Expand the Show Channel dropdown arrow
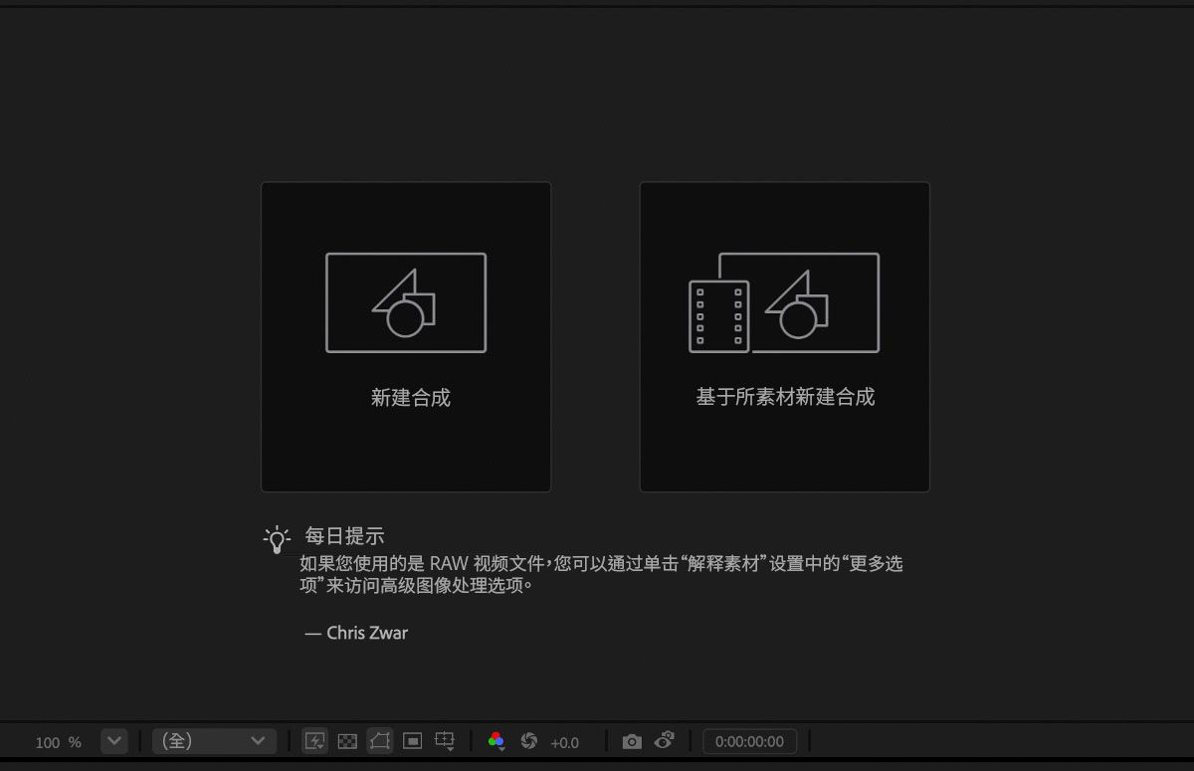This screenshot has width=1194, height=771. point(502,751)
